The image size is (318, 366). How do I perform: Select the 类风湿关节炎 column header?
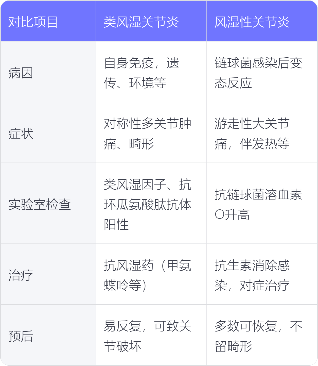pos(141,22)
